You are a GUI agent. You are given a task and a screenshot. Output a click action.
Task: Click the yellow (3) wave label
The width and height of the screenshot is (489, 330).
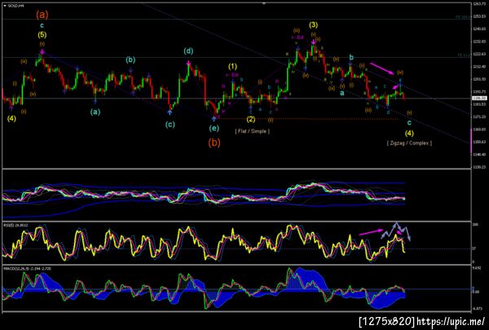point(314,25)
